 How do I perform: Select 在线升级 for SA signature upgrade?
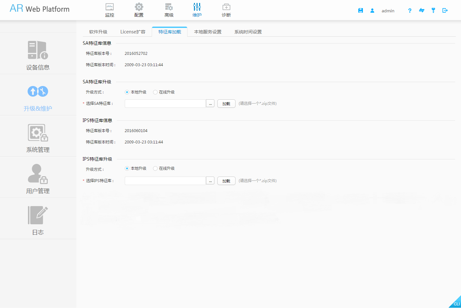click(x=155, y=92)
